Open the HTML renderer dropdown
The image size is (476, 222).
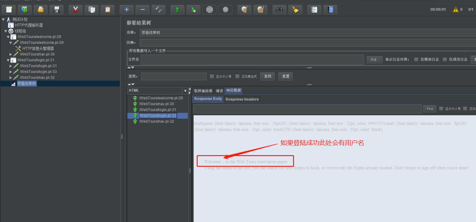[x=185, y=91]
